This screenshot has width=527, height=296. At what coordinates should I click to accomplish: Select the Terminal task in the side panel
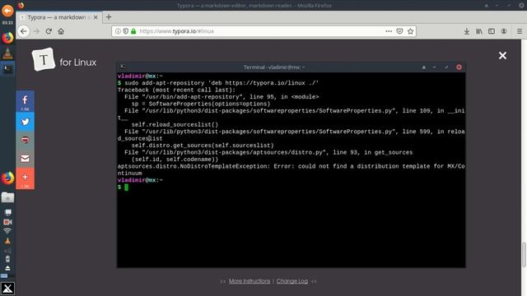pos(7,69)
